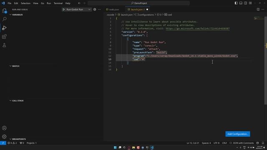The height and width of the screenshot is (150, 267).
Task: Open notifications bell in status bar
Action: coord(263,143)
